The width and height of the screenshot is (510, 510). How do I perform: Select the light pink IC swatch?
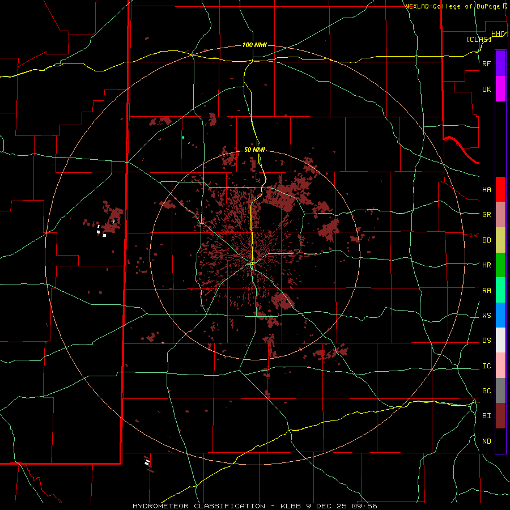[500, 365]
